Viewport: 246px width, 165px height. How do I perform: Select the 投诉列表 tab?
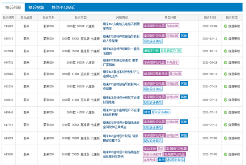(x=13, y=7)
